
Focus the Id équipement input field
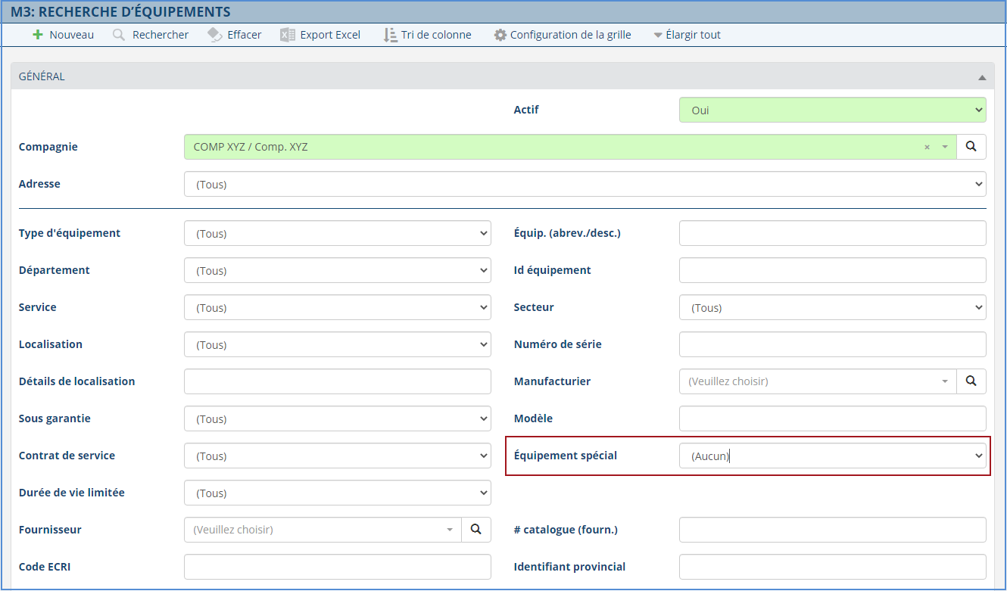tap(833, 270)
